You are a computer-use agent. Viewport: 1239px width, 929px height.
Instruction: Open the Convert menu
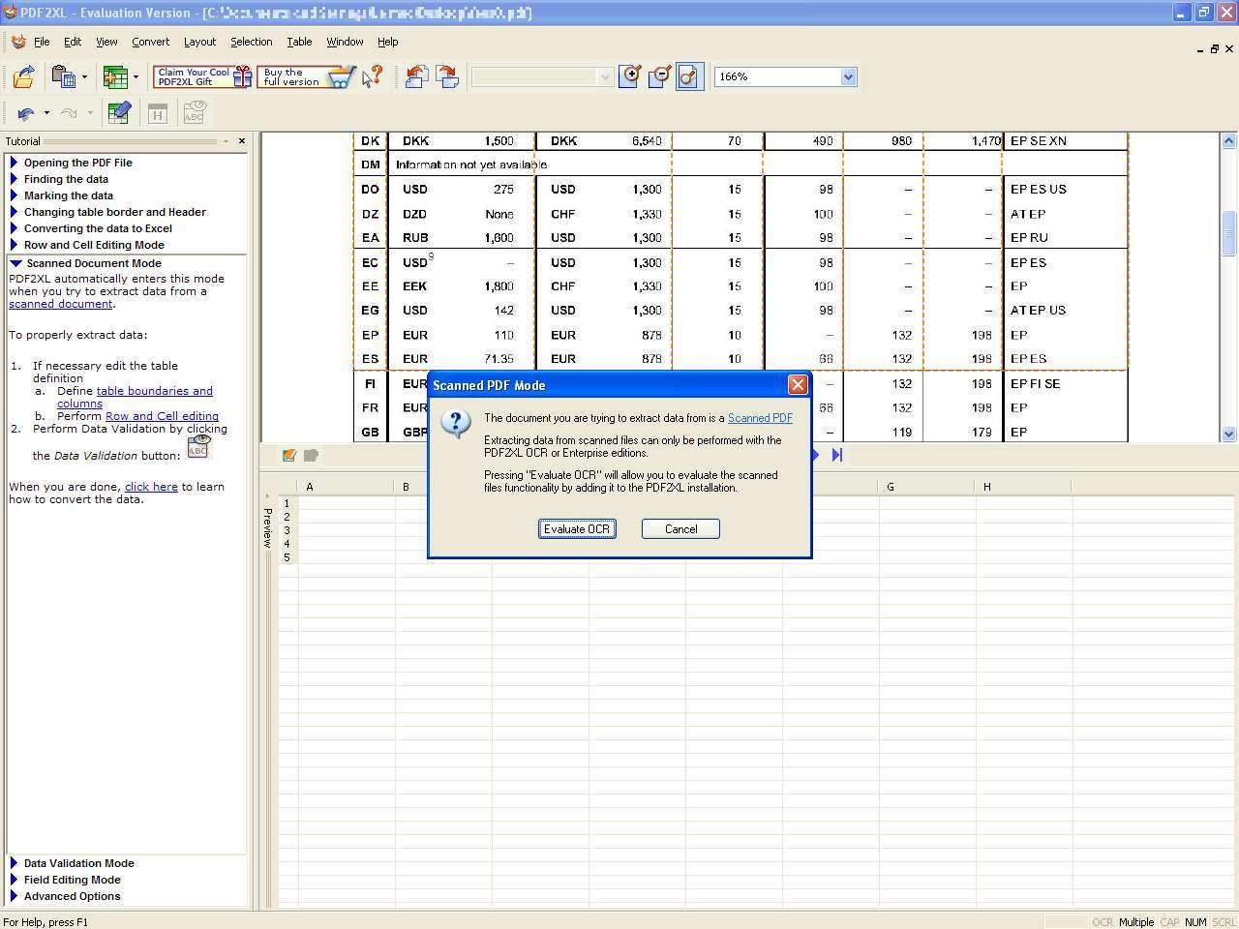tap(151, 42)
